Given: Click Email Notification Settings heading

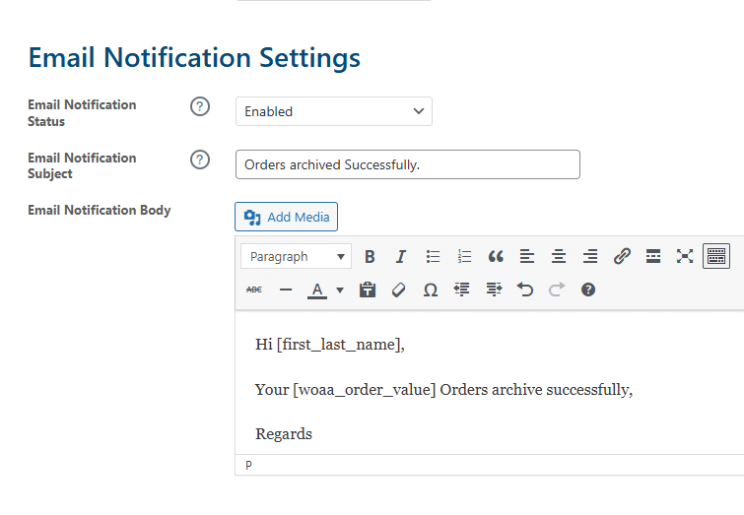Looking at the screenshot, I should [x=194, y=58].
